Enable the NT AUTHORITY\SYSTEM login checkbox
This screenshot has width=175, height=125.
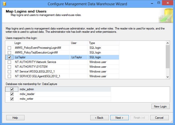pyautogui.click(x=9, y=67)
